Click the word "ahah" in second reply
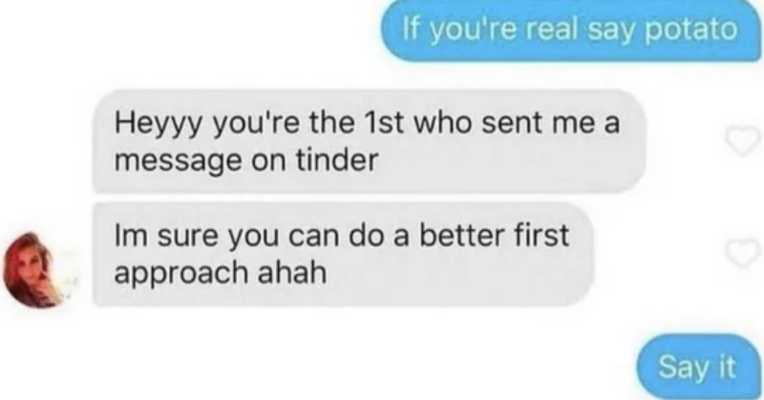Viewport: 764px width, 400px height. (x=292, y=272)
